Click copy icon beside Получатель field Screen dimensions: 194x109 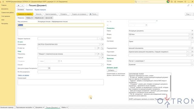[x=102, y=54]
